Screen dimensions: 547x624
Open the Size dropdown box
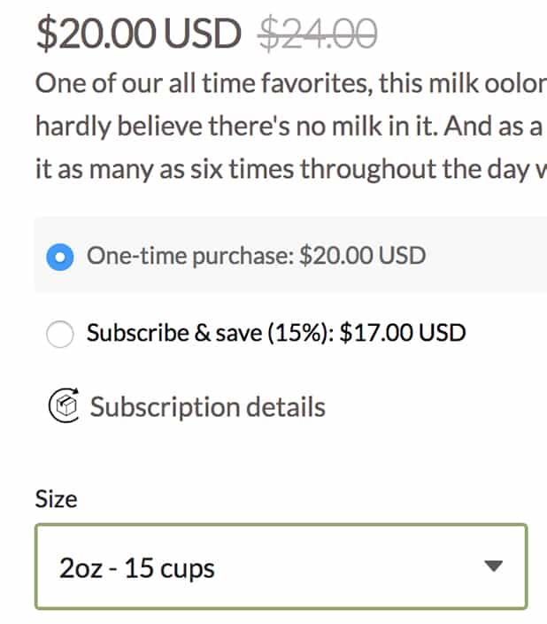pyautogui.click(x=281, y=566)
